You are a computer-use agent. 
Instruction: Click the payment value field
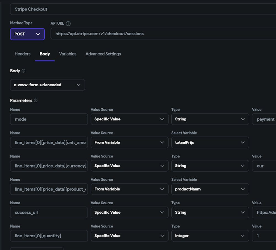(x=264, y=119)
